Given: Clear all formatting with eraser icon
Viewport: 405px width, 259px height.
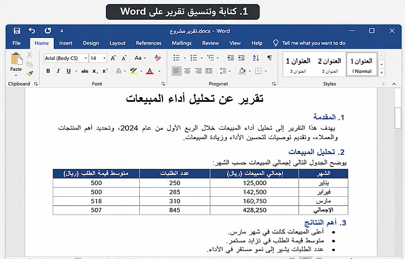Looking at the screenshot, I should point(158,58).
